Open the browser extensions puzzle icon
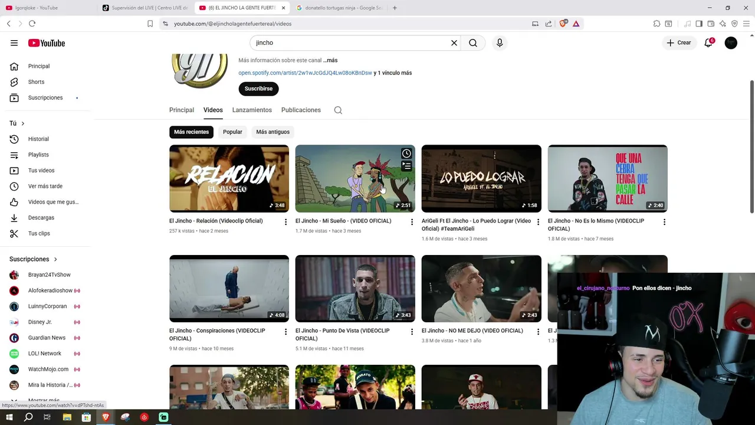The height and width of the screenshot is (425, 755). click(x=656, y=24)
